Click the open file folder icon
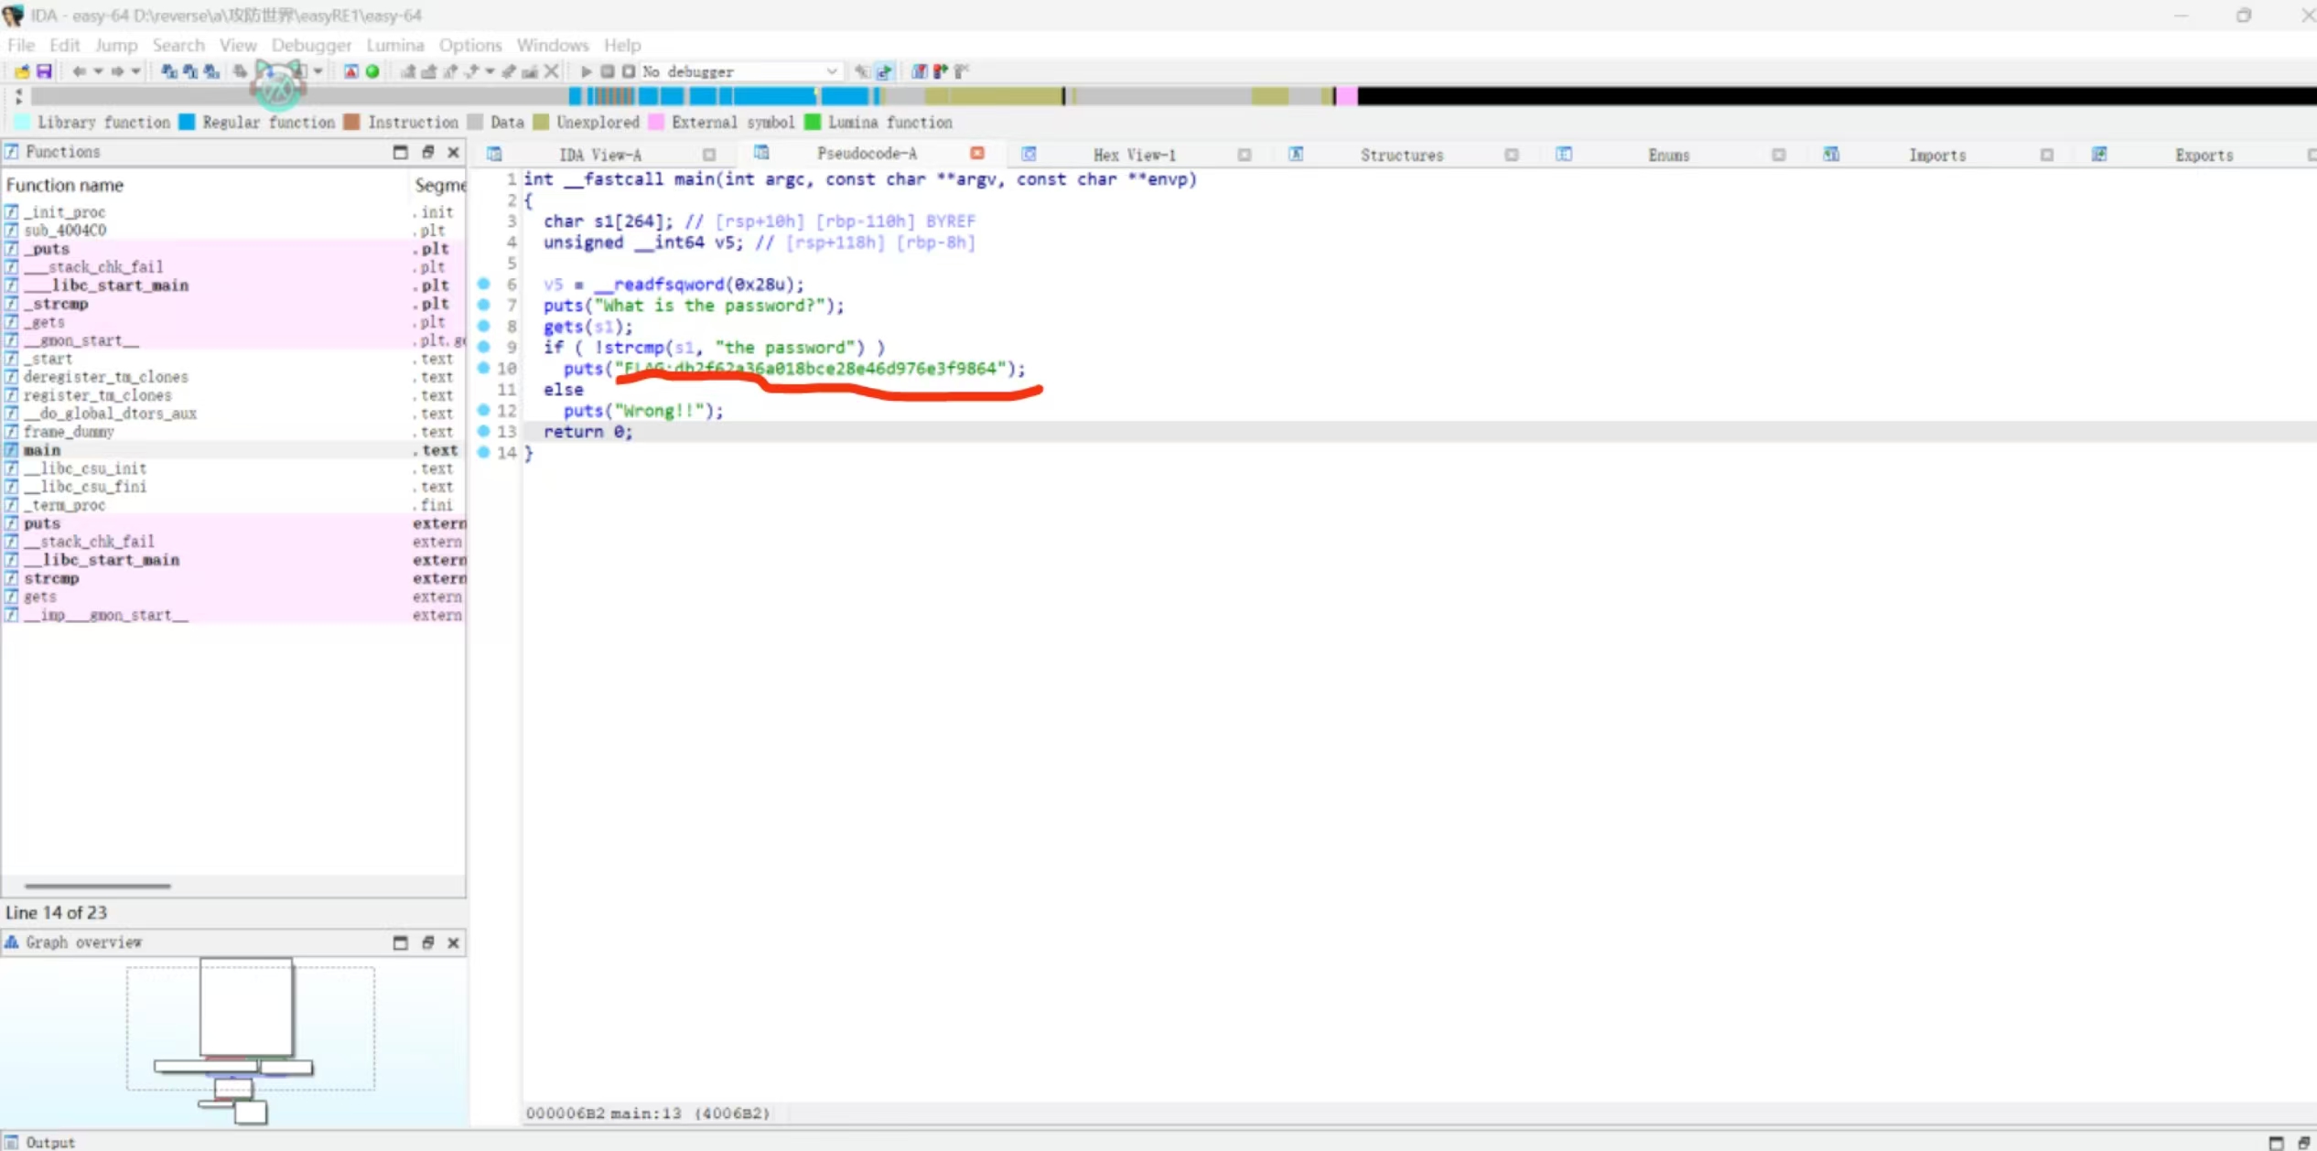The height and width of the screenshot is (1151, 2317). (x=22, y=71)
